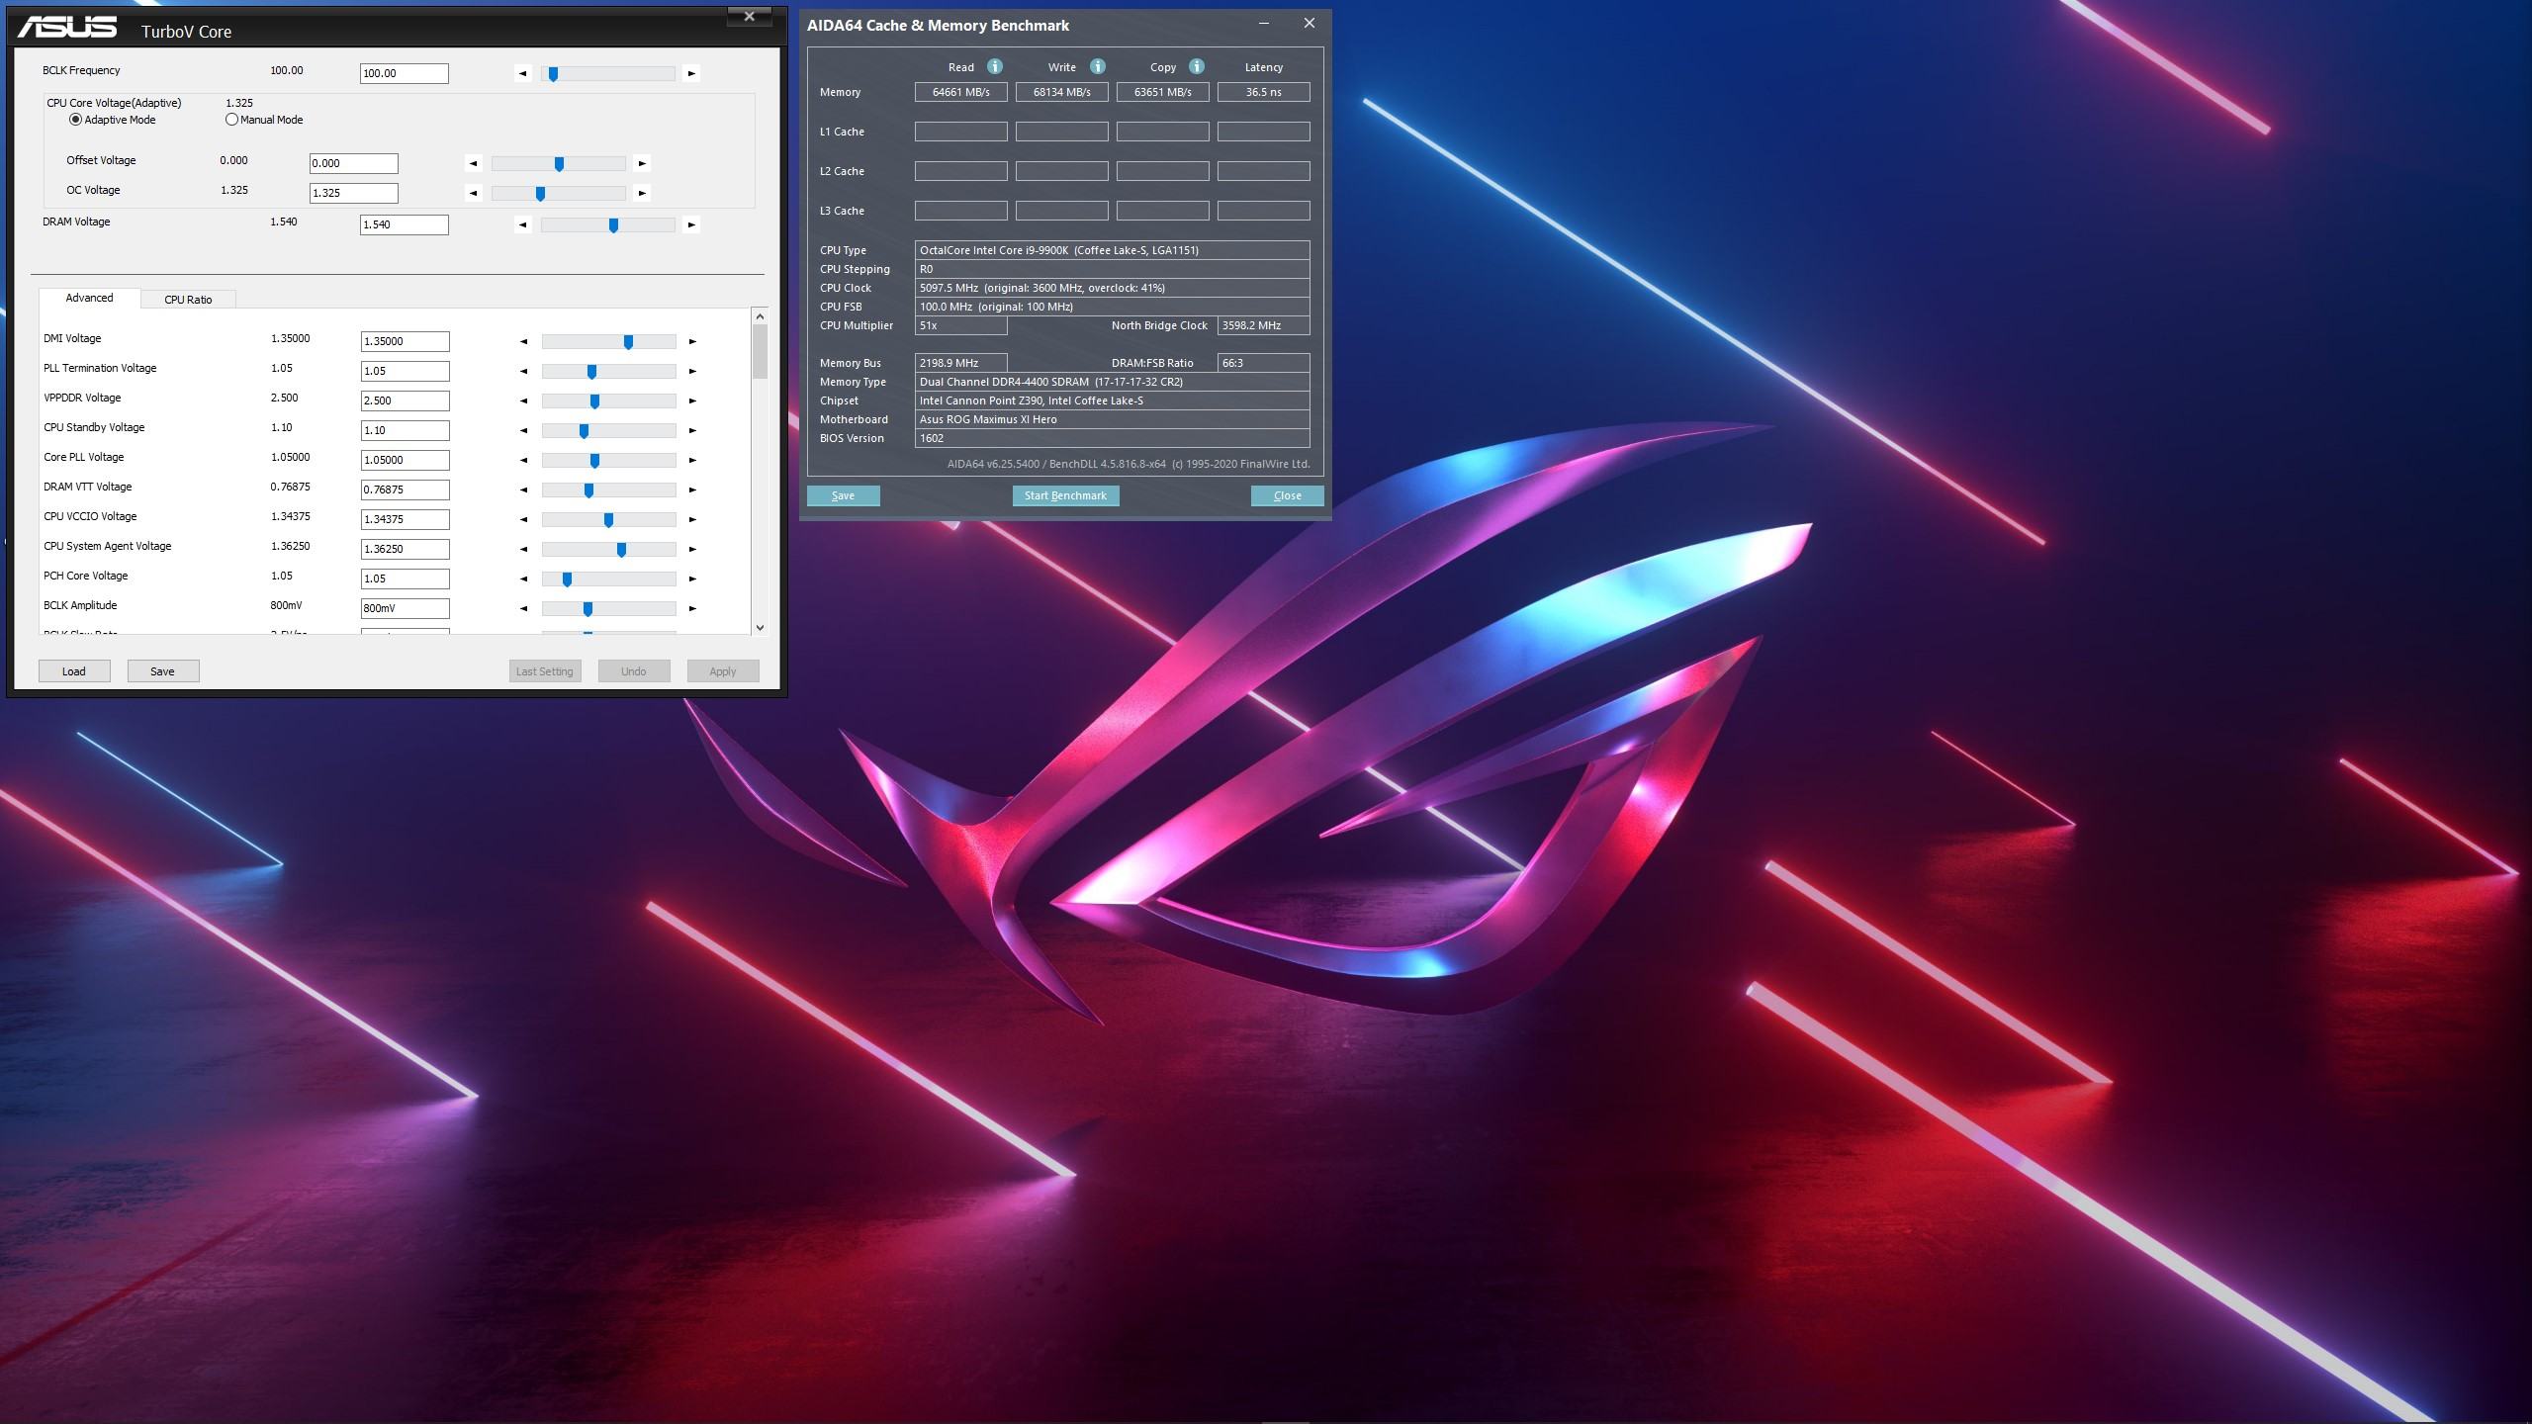The height and width of the screenshot is (1424, 2532).
Task: Decrease OC Voltage with left arrow
Action: click(473, 193)
